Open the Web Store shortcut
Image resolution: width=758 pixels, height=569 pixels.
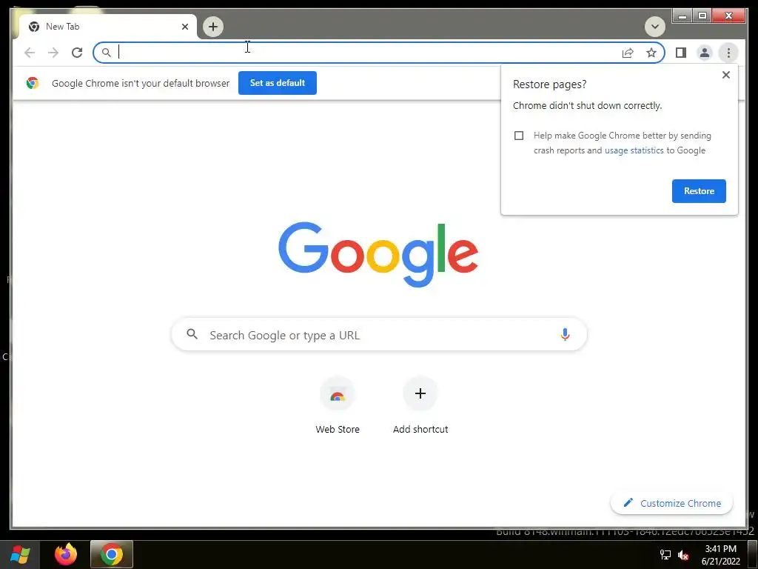coord(338,407)
